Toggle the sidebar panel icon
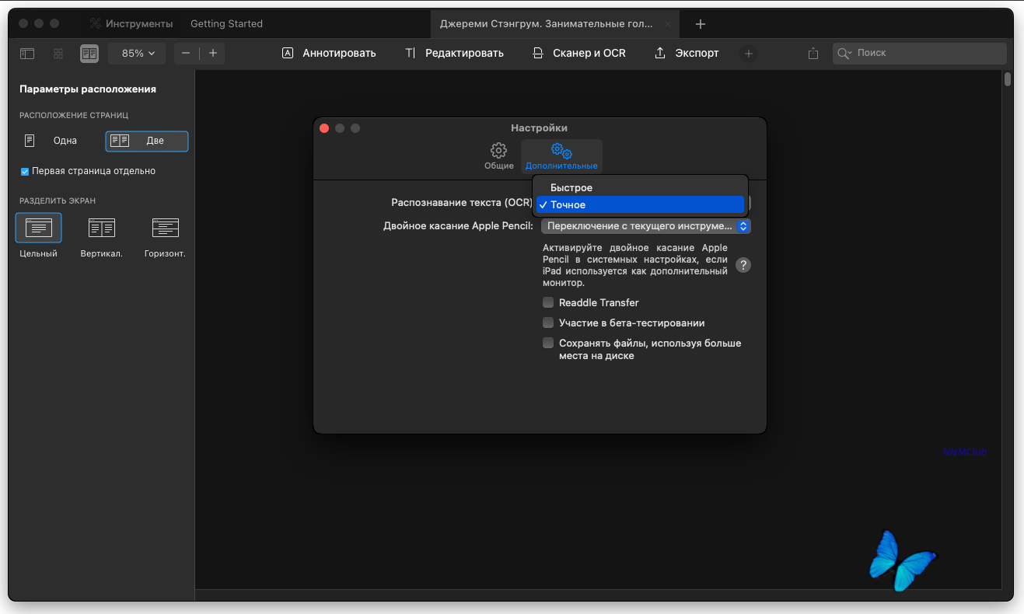 tap(27, 54)
